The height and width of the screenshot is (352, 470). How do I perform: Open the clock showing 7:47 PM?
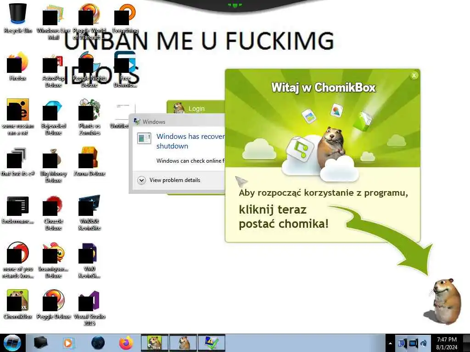click(447, 343)
